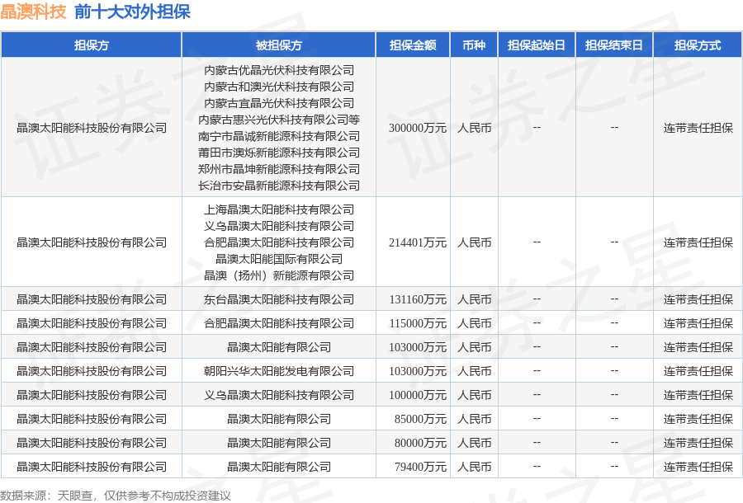Click 义乌晶澳太阳能科技有限公司 in the 100000万元 row
This screenshot has width=743, height=503.
(279, 395)
